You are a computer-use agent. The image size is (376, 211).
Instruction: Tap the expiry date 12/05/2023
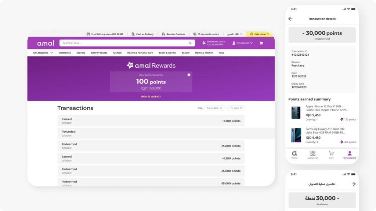pyautogui.click(x=299, y=87)
